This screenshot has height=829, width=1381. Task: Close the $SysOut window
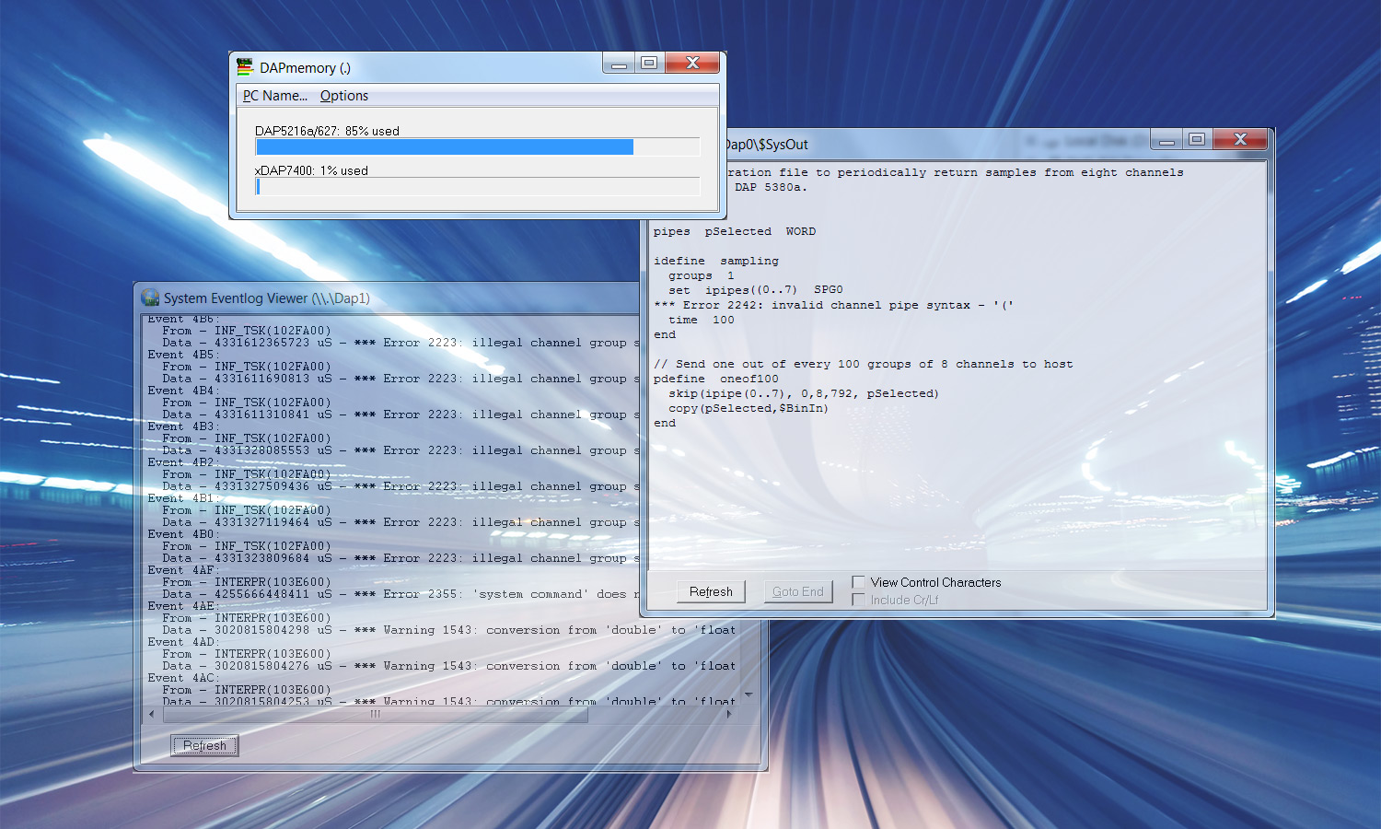click(x=1240, y=140)
